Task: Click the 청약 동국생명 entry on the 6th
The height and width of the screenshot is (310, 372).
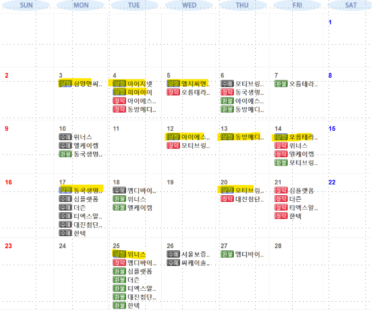Action: (242, 92)
